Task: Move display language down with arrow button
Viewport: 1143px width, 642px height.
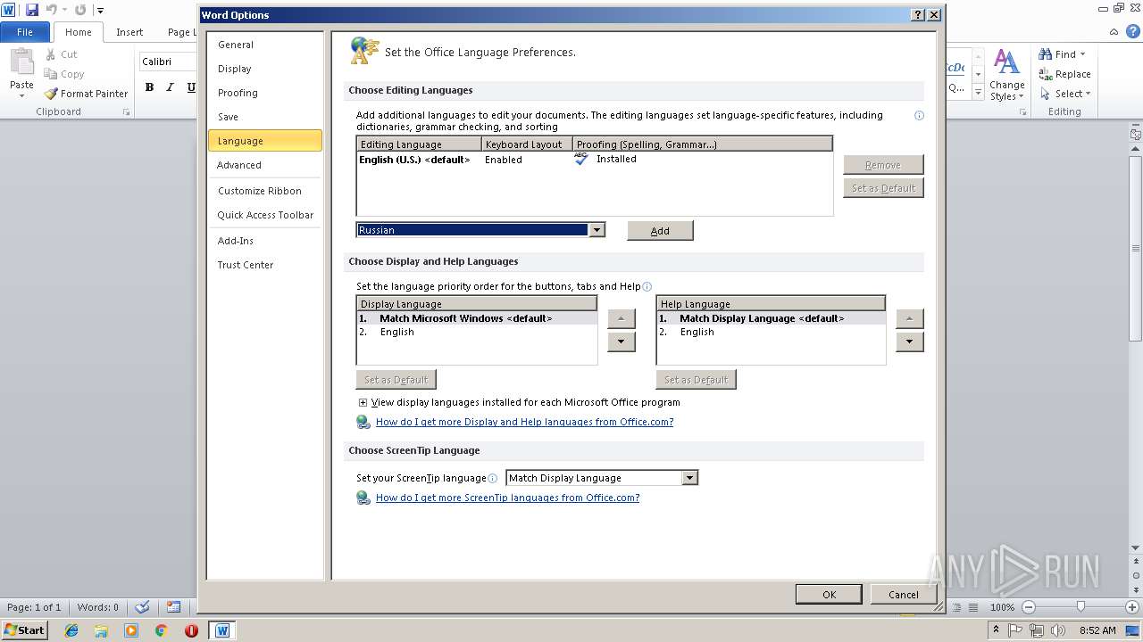Action: click(x=622, y=342)
